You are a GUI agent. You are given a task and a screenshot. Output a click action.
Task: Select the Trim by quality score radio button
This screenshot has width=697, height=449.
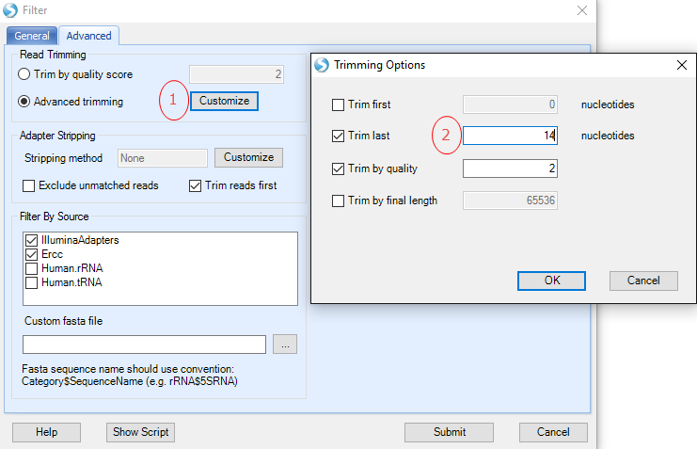[24, 74]
